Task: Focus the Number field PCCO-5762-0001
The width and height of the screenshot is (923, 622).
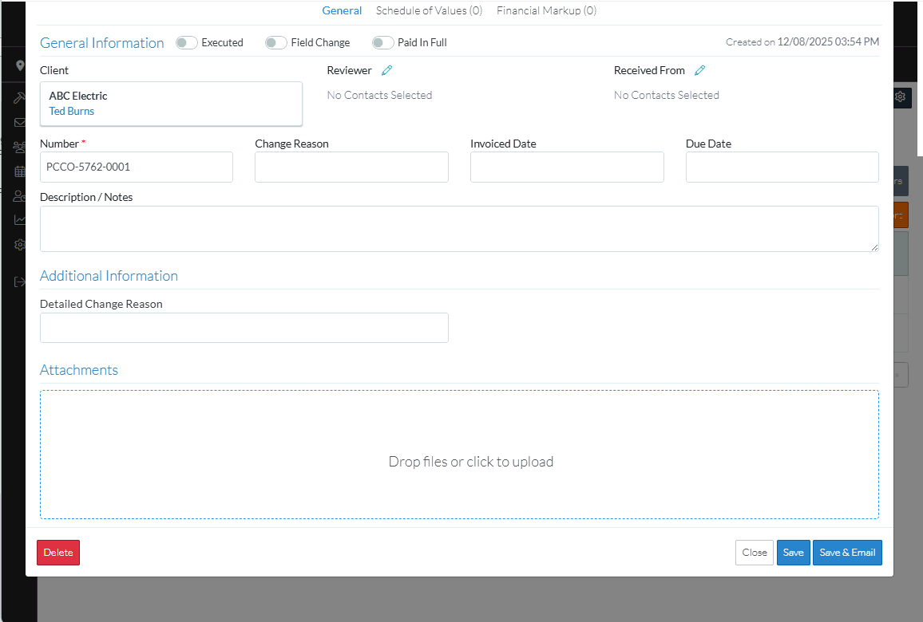Action: [137, 167]
